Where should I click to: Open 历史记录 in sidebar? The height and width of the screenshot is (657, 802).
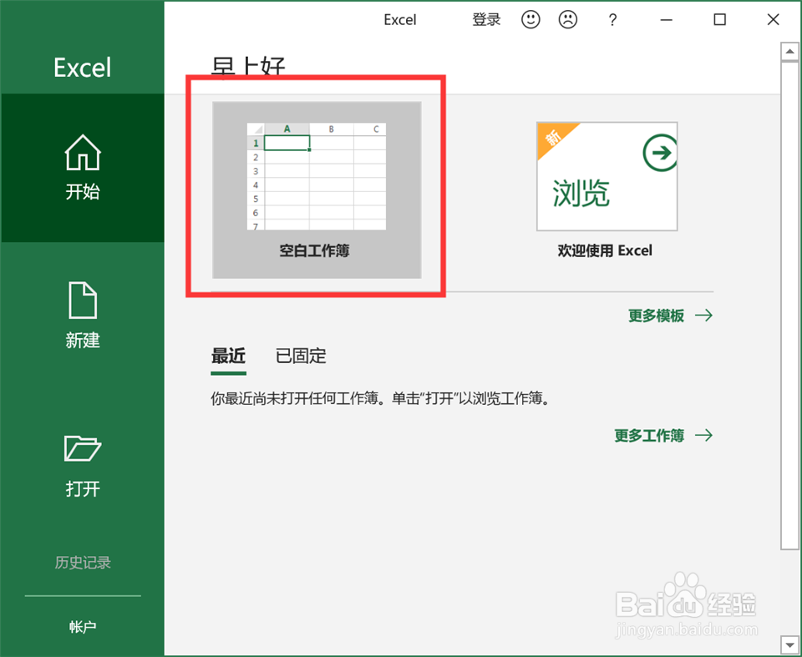[x=83, y=563]
